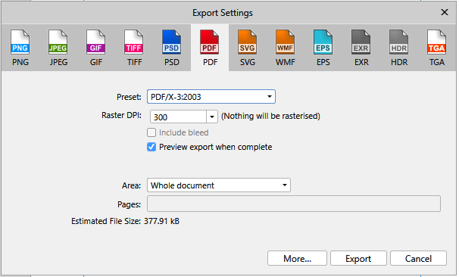Cancel the Export Settings dialog
The height and width of the screenshot is (277, 459).
tap(418, 258)
